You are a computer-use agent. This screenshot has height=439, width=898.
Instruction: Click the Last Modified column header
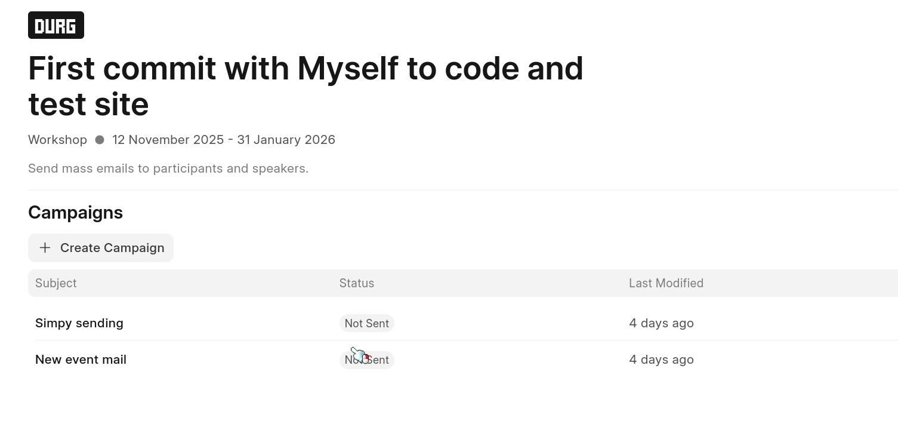pos(666,283)
